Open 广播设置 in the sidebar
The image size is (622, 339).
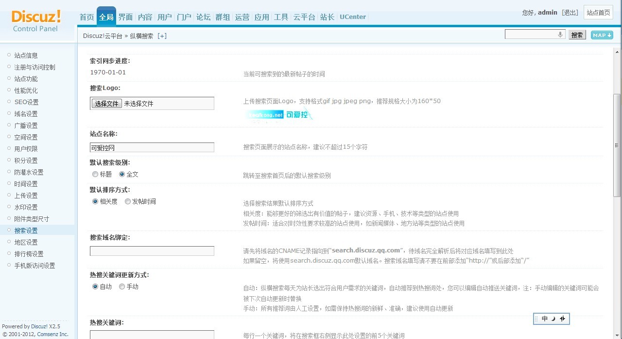pos(26,125)
